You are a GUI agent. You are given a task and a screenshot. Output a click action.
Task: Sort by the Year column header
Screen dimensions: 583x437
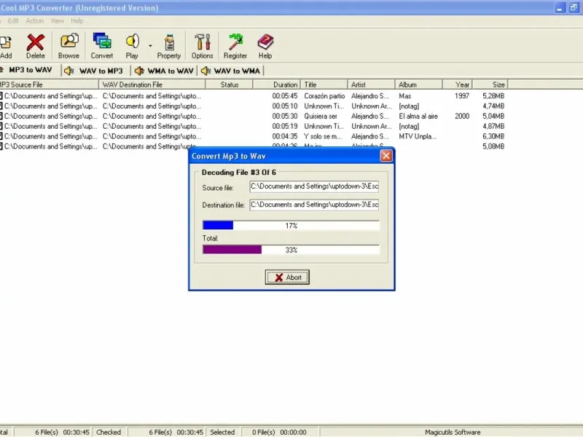pos(458,84)
